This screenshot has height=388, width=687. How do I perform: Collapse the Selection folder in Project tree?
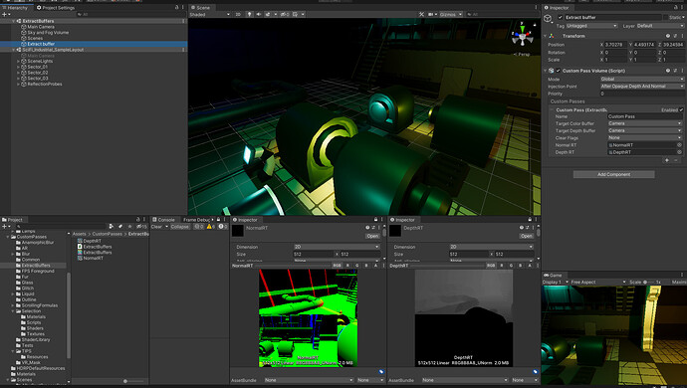13,311
